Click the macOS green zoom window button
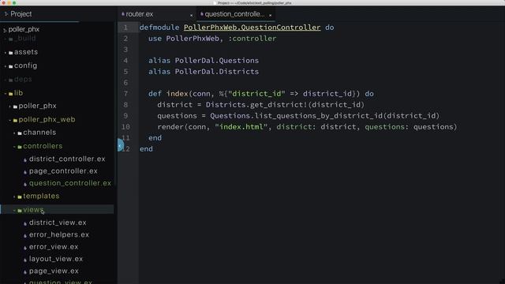Screen dimensions: 505x284 14,2
